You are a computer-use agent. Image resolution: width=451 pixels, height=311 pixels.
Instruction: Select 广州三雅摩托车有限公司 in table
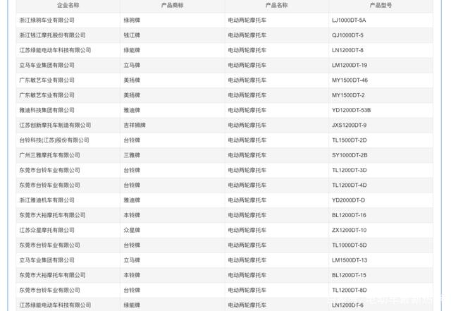pyautogui.click(x=49, y=155)
